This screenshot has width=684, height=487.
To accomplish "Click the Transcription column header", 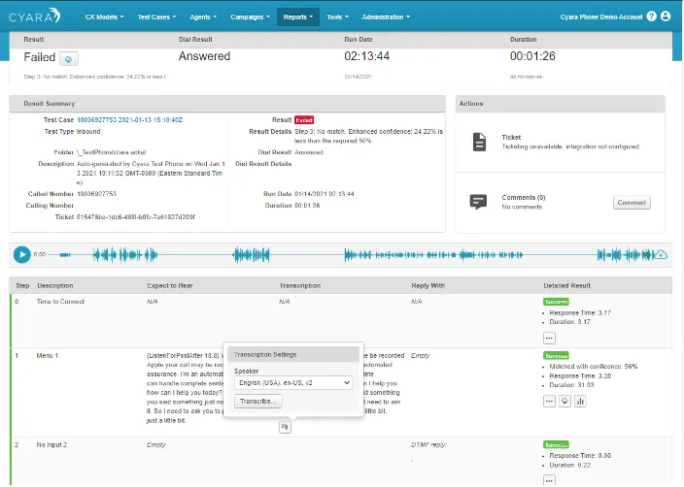I will point(300,286).
